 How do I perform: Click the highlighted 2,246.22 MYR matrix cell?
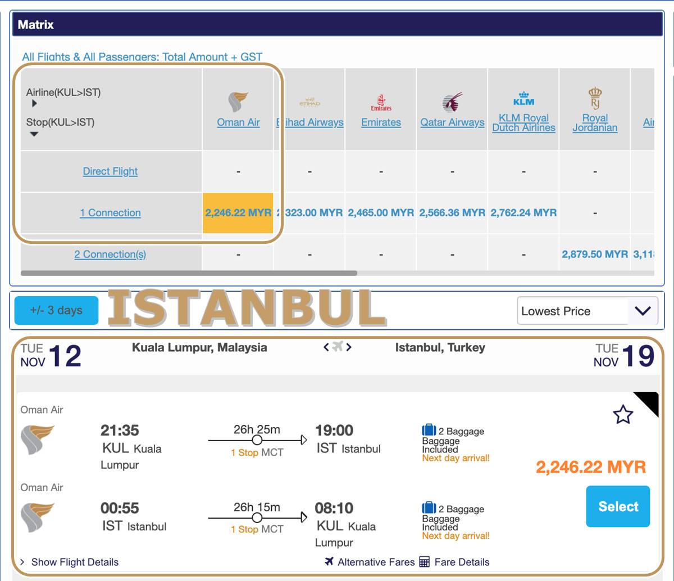(x=238, y=213)
